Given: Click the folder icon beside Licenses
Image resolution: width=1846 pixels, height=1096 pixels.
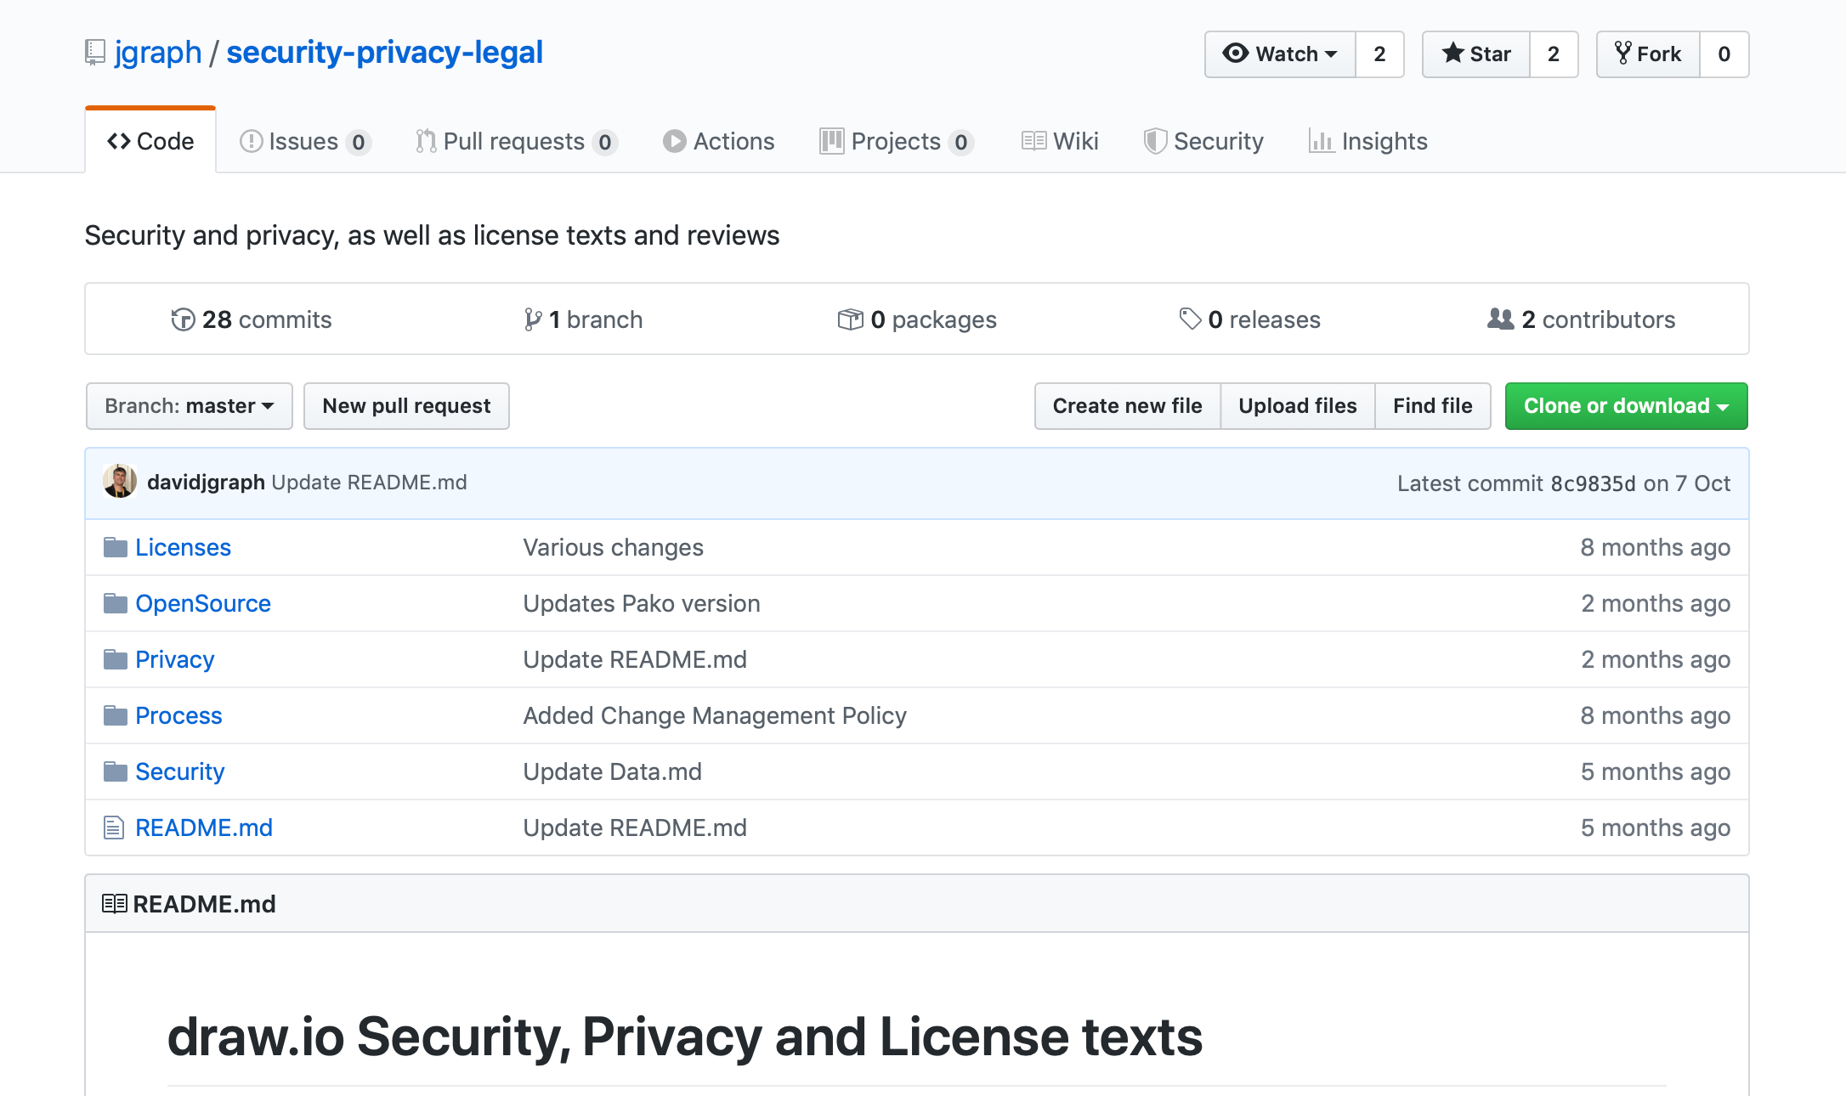Looking at the screenshot, I should (x=116, y=547).
